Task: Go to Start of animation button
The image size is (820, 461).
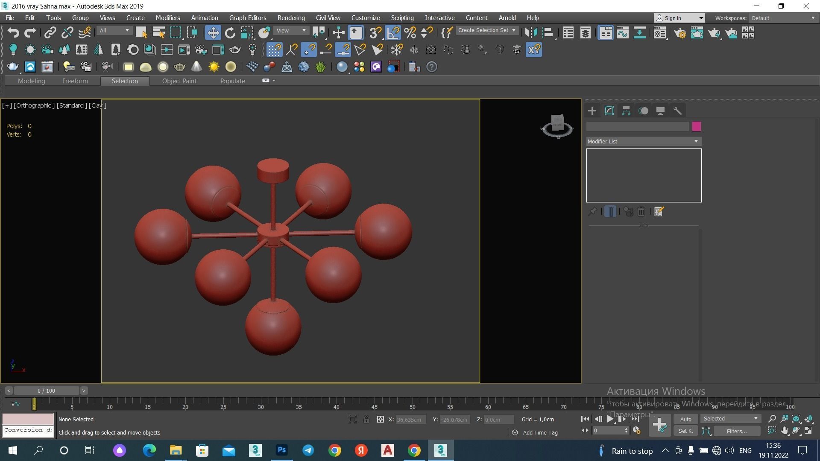Action: point(585,419)
